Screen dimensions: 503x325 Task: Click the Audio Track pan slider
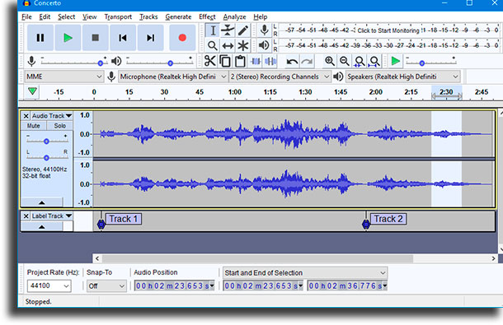(46, 157)
